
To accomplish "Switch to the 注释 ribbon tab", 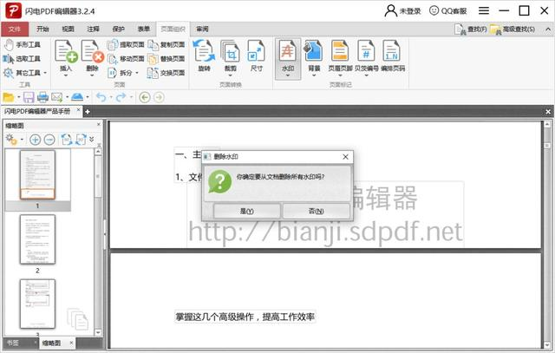I will tap(93, 29).
